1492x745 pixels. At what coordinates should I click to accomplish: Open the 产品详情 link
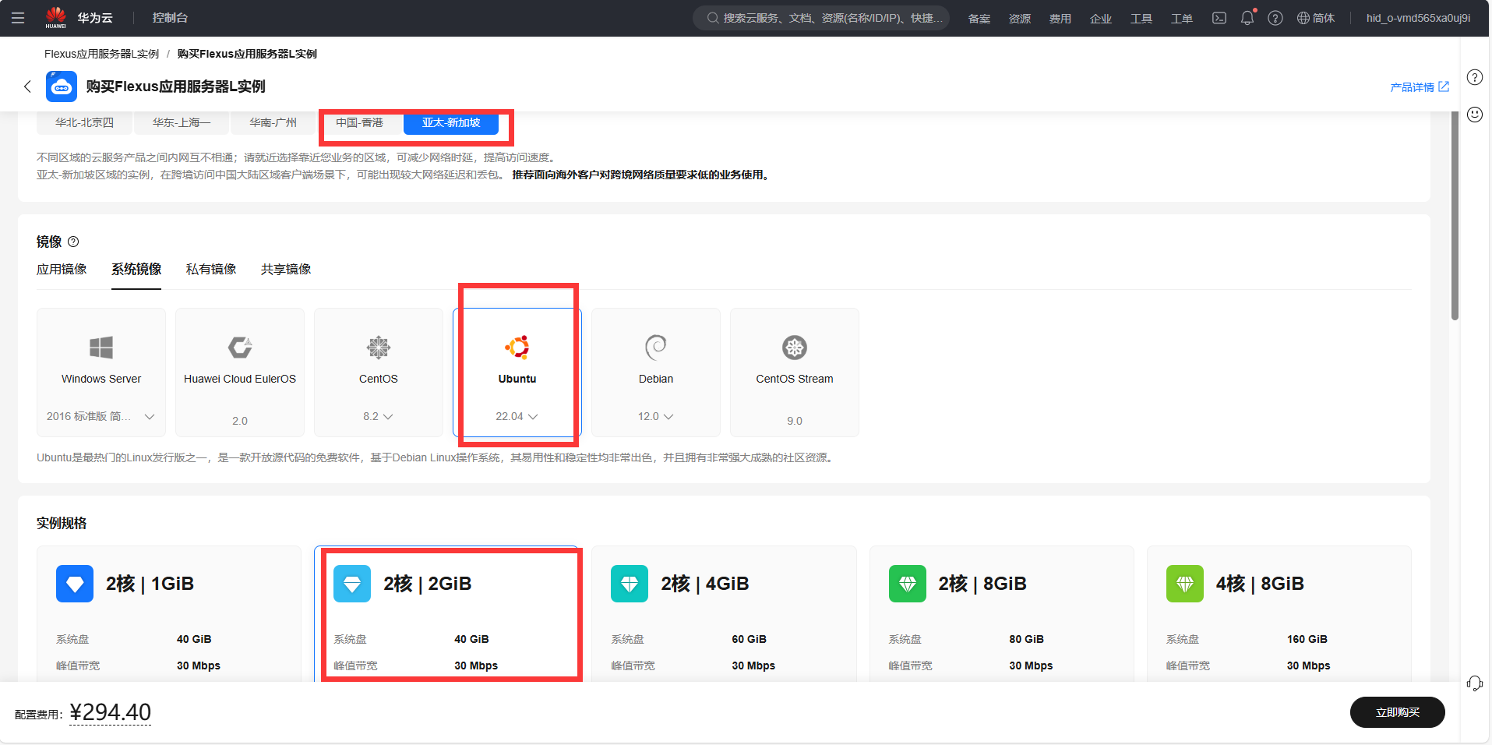(1419, 87)
